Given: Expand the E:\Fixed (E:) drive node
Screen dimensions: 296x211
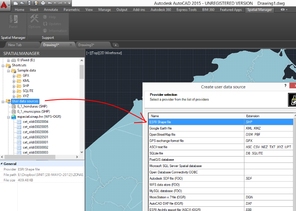Looking at the screenshot, I should click(8, 60).
